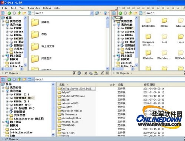Click the paste icon in left status bar
Image resolution: width=185 pixels, height=141 pixels.
click(96, 73)
